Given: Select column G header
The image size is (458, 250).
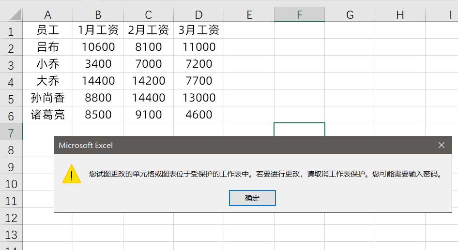Looking at the screenshot, I should pyautogui.click(x=350, y=15).
